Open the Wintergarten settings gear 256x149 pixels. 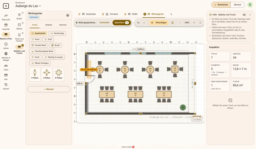[x=68, y=15]
